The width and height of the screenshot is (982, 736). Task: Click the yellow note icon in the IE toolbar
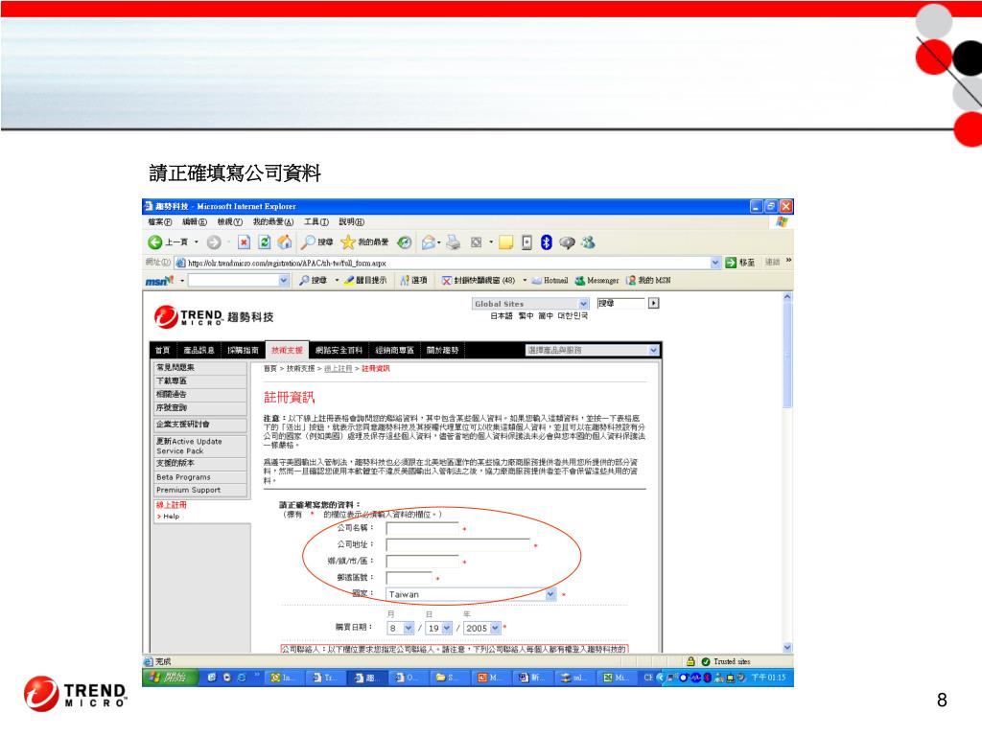tap(506, 242)
